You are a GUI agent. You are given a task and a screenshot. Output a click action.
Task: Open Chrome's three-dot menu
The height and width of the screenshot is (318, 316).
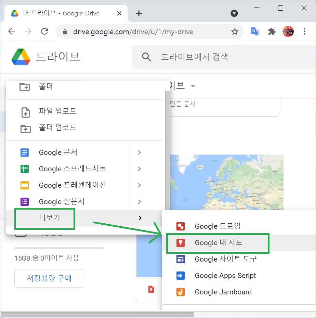click(304, 31)
